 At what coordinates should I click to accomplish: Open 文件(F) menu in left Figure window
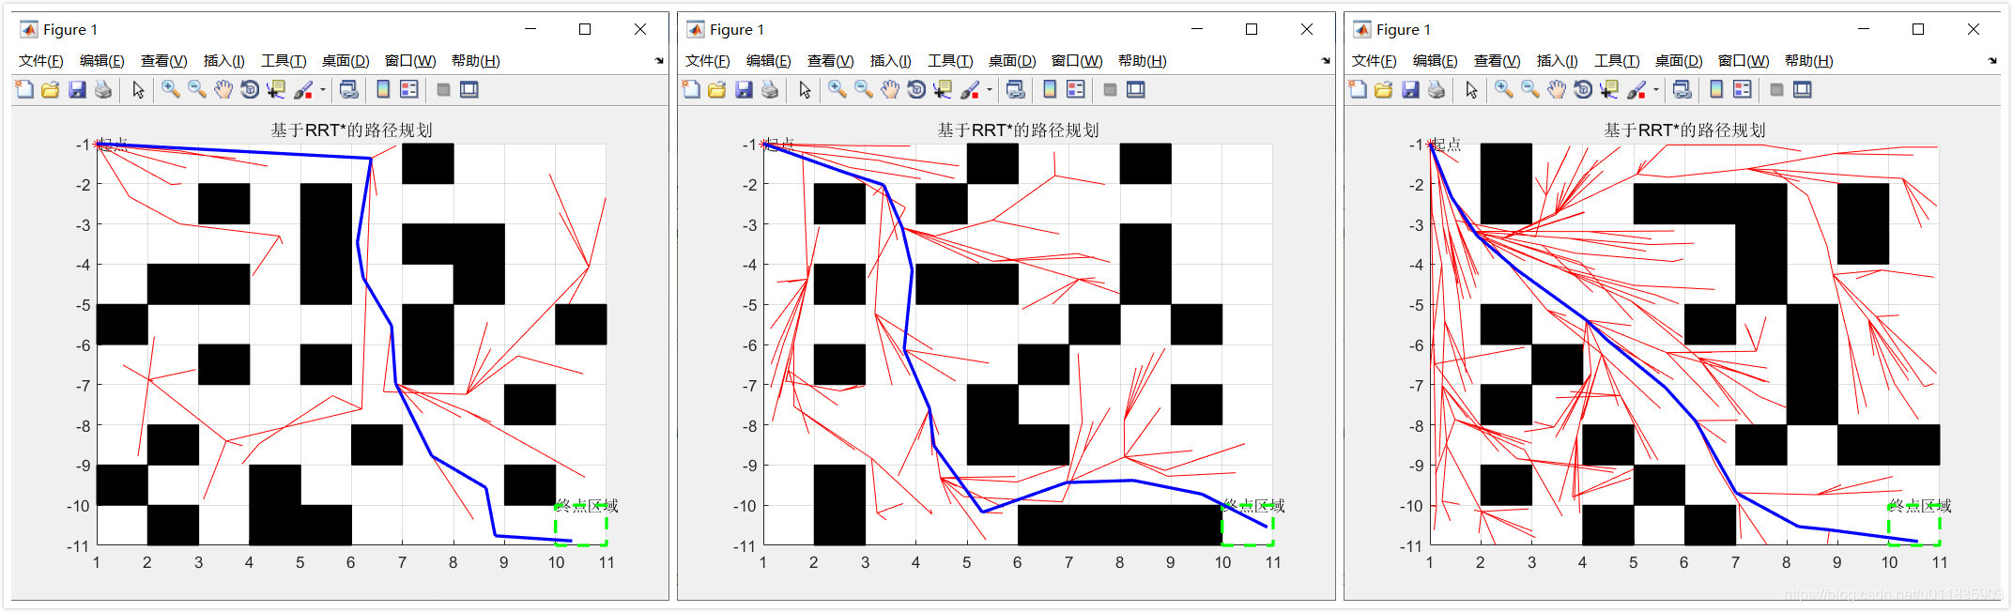point(41,61)
